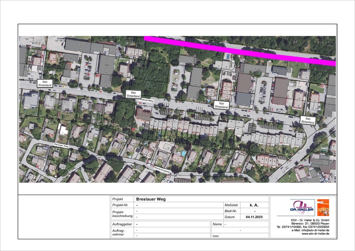Screen dimensions: 355x251
Task: Click the Datei label in title block
Action: (x=215, y=236)
